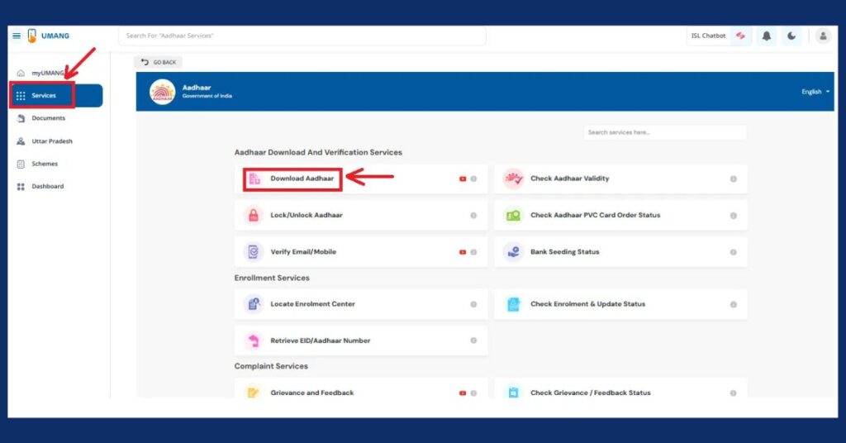Toggle dark mode moon icon
The image size is (846, 443).
point(791,36)
